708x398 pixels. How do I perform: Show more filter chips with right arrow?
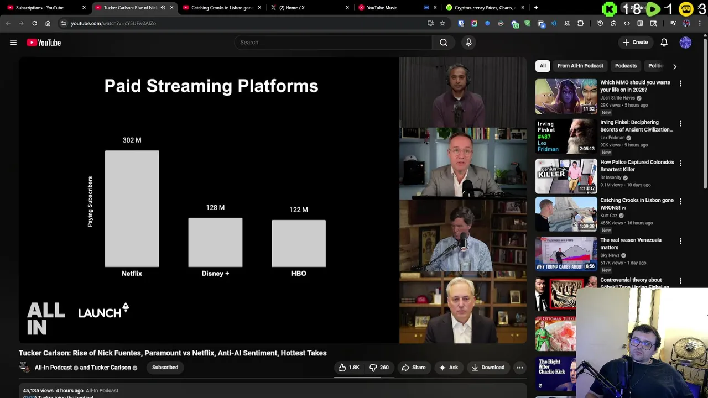[x=674, y=66]
